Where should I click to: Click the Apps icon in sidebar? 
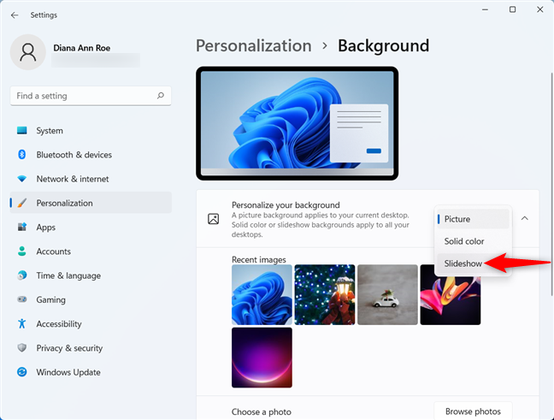[x=22, y=227]
